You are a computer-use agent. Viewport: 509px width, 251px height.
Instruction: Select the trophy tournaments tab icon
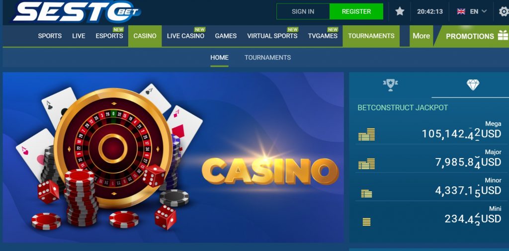[x=390, y=85]
